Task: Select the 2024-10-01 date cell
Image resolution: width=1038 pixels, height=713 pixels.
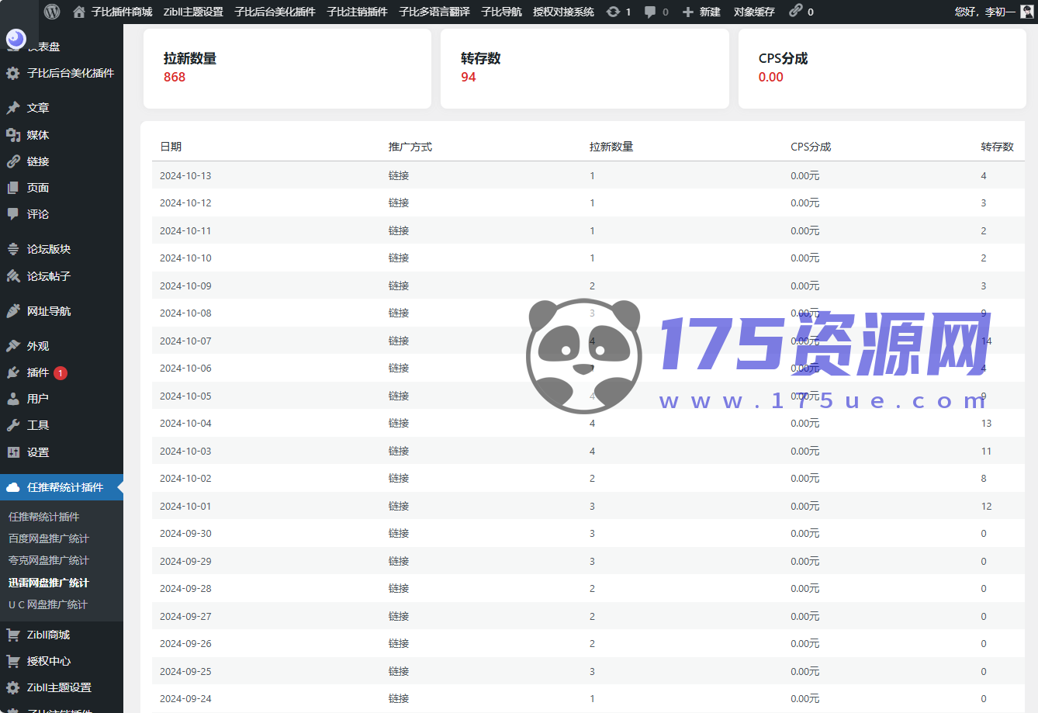Action: [185, 507]
